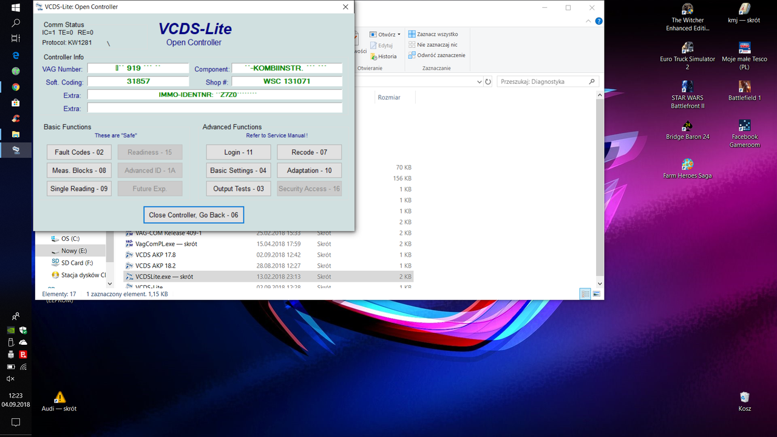Switch Explorer to details view icon
Image resolution: width=777 pixels, height=437 pixels.
click(x=585, y=294)
